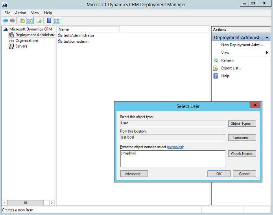Click the Export List icon in Actions pane
273x215 pixels.
tap(216, 68)
